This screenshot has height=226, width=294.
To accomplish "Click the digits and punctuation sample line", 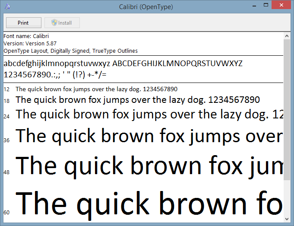I will click(x=55, y=75).
